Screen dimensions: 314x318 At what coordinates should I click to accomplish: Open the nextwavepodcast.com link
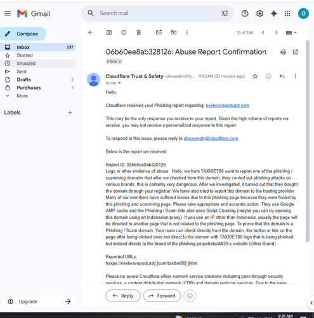pyautogui.click(x=228, y=106)
